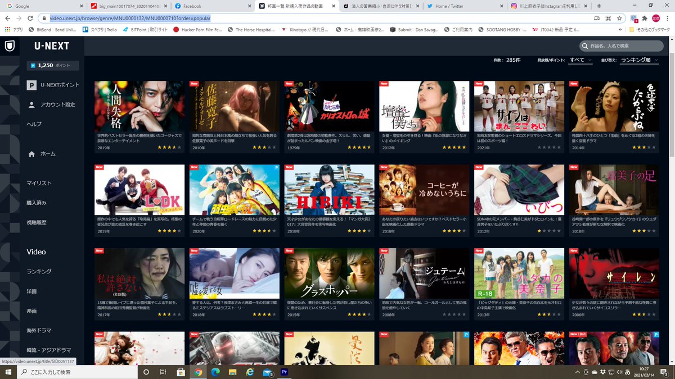Click the Chrome taskbar icon
The width and height of the screenshot is (675, 379).
[199, 372]
